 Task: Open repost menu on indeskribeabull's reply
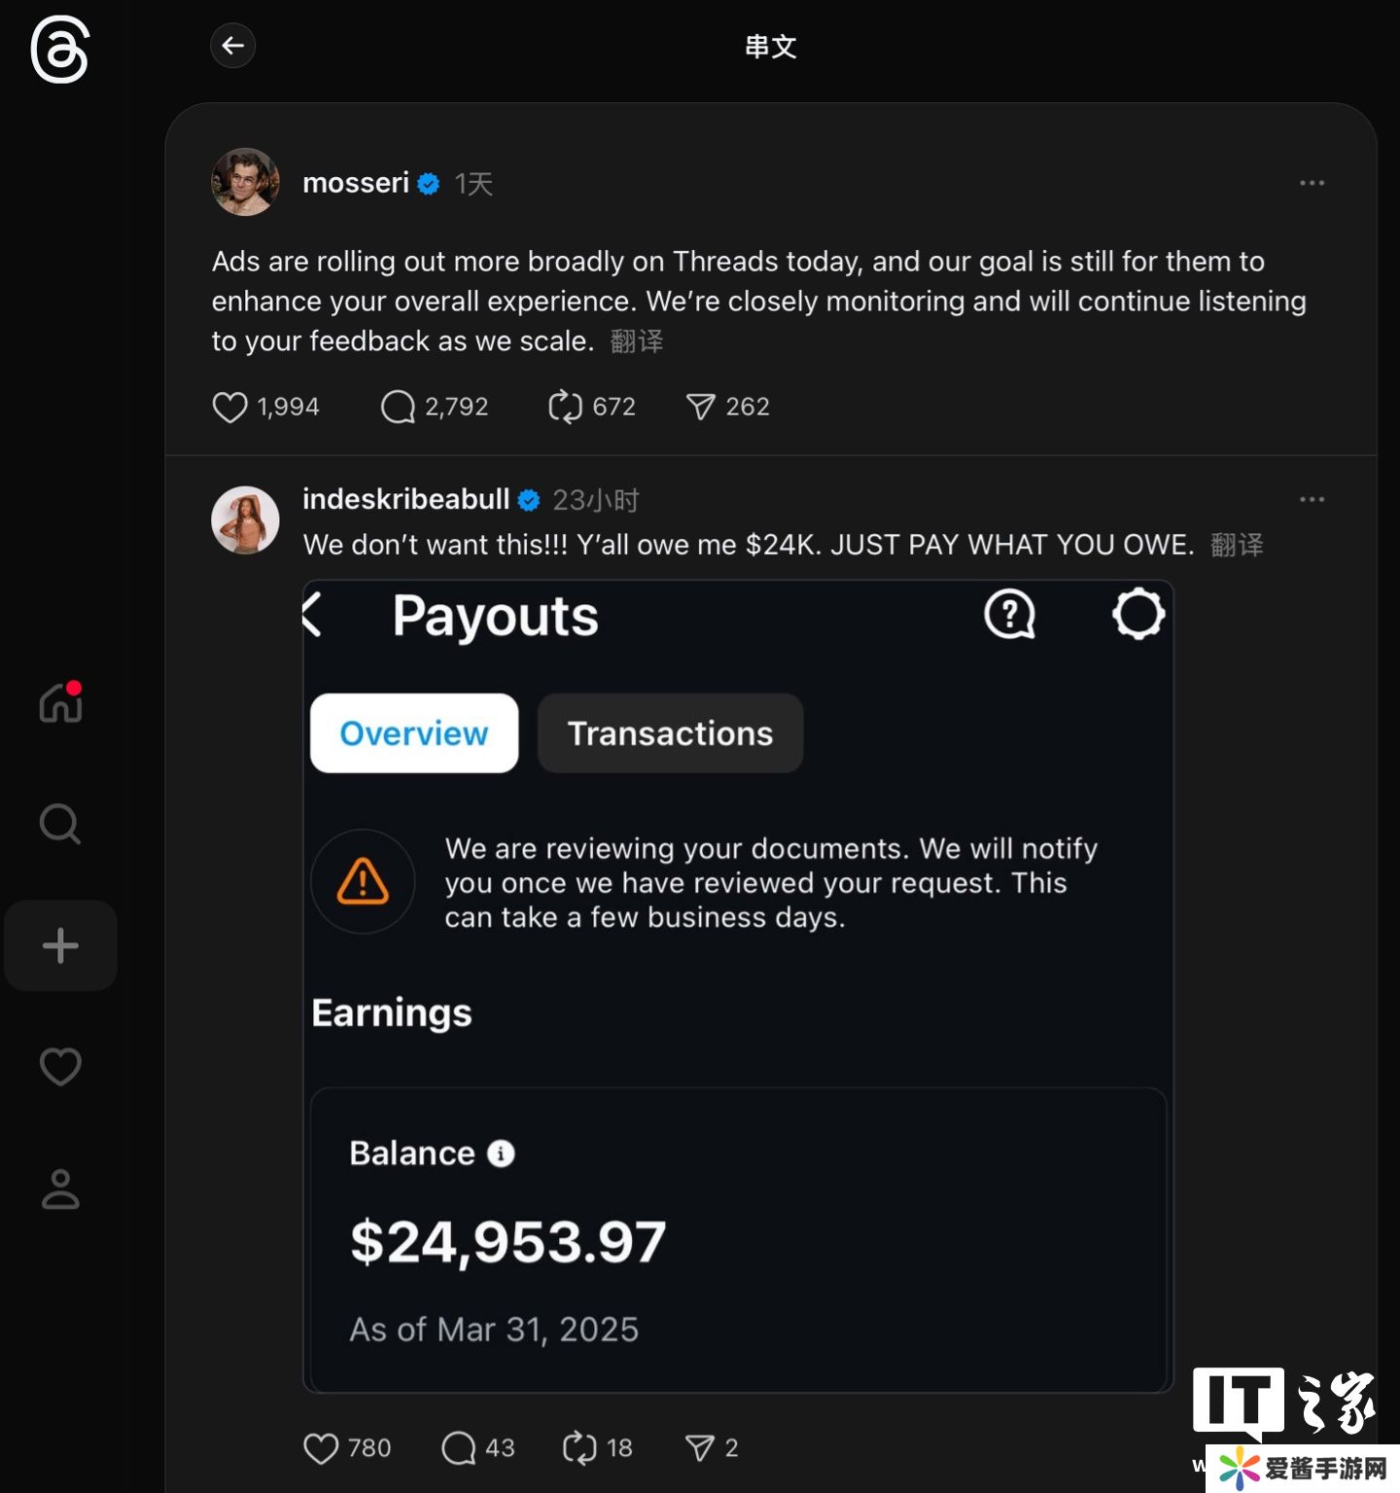point(579,1448)
